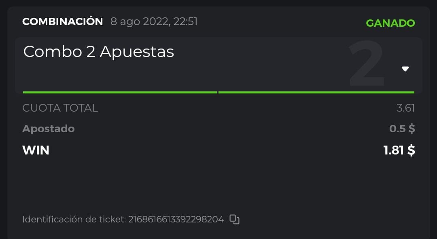This screenshot has width=437, height=239.
Task: Click the left green progress bar segment
Action: click(x=120, y=92)
